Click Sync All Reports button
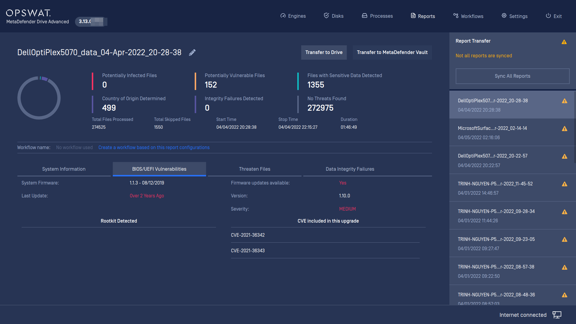The height and width of the screenshot is (324, 576). (512, 76)
